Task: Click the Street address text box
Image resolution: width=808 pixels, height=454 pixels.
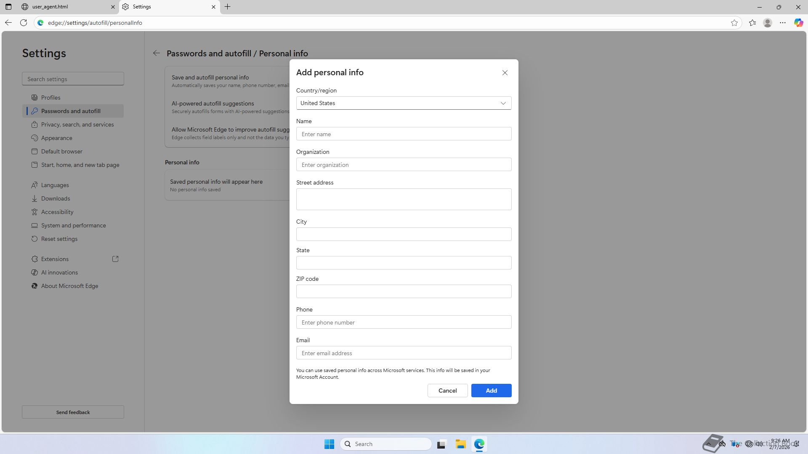Action: click(404, 199)
